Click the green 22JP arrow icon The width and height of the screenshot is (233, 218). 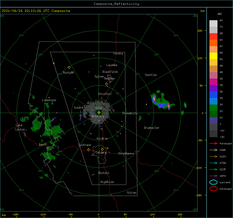[x=213, y=169]
